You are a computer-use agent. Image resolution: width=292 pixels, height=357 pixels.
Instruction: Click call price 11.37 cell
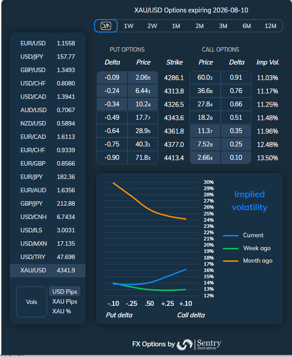[205, 131]
